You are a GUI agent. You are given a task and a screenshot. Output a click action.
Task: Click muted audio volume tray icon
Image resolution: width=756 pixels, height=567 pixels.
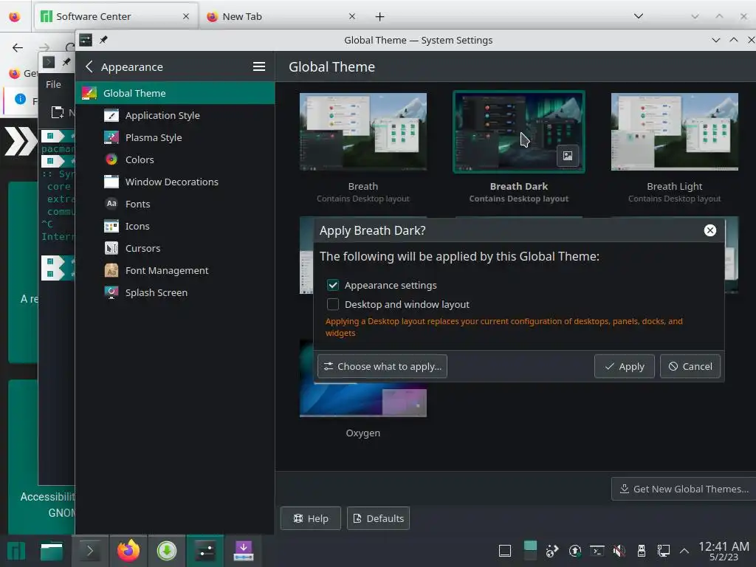click(x=619, y=551)
